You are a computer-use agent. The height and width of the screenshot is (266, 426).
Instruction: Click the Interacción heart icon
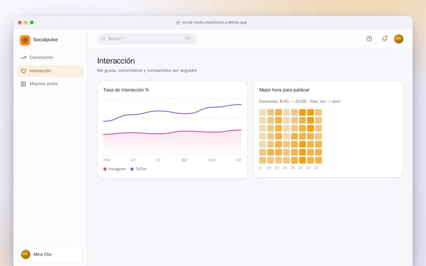point(23,71)
